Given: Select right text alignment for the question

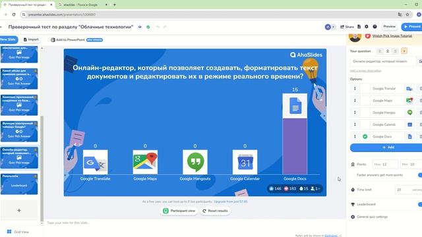Looking at the screenshot, I should coord(395,51).
